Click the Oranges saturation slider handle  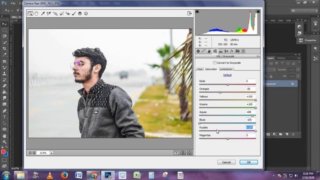click(x=220, y=92)
